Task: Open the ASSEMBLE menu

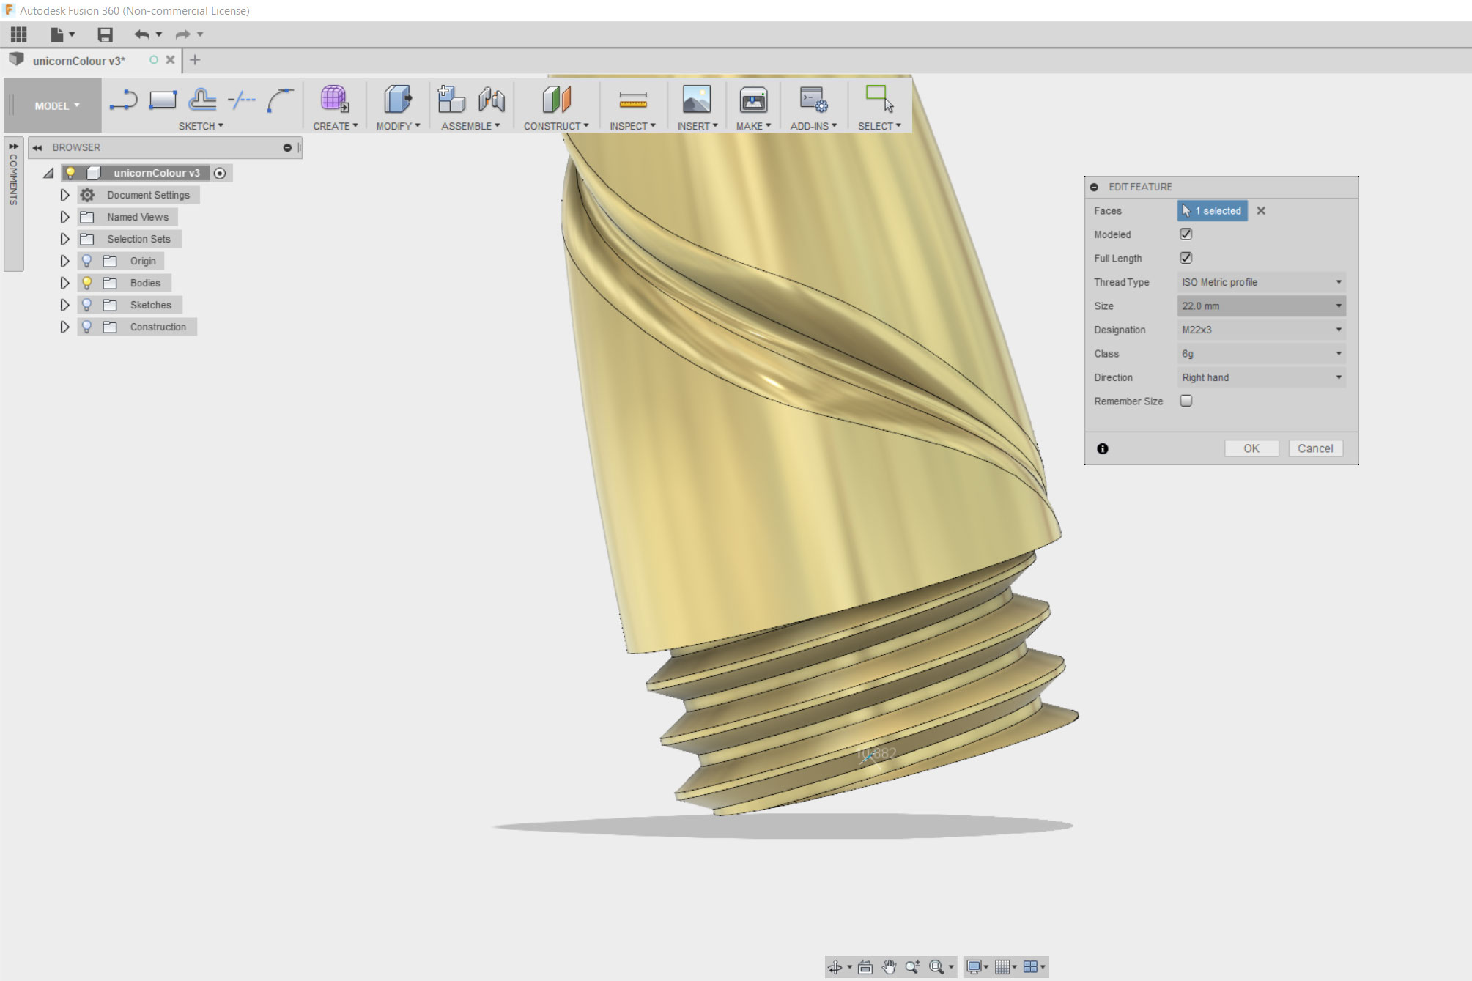Action: [x=470, y=126]
